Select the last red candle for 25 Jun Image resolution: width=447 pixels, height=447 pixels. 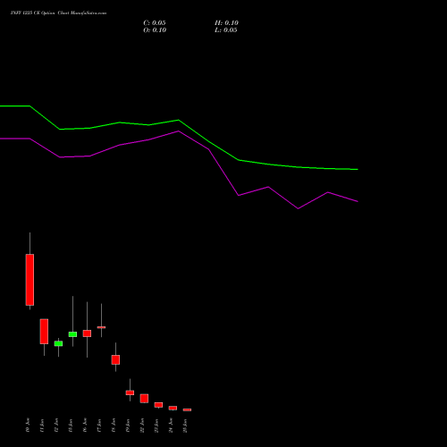click(187, 409)
